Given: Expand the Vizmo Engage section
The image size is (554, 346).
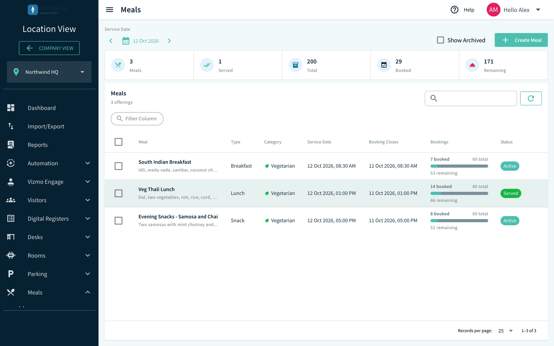Looking at the screenshot, I should (88, 182).
